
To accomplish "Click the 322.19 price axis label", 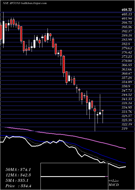I will pyautogui.click(x=126, y=124).
